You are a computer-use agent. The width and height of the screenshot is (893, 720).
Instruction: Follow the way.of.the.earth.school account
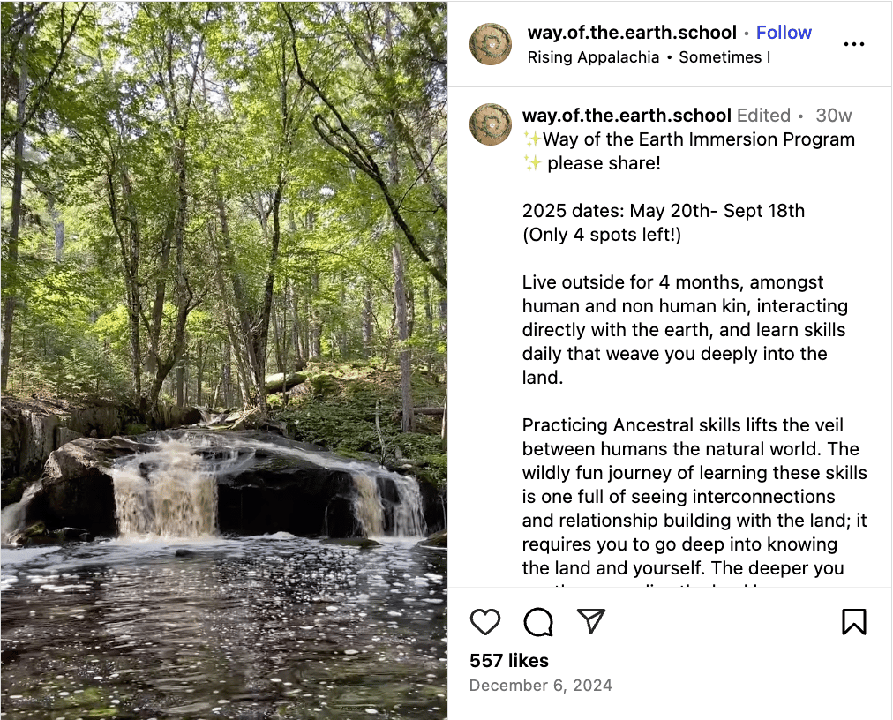pyautogui.click(x=783, y=33)
